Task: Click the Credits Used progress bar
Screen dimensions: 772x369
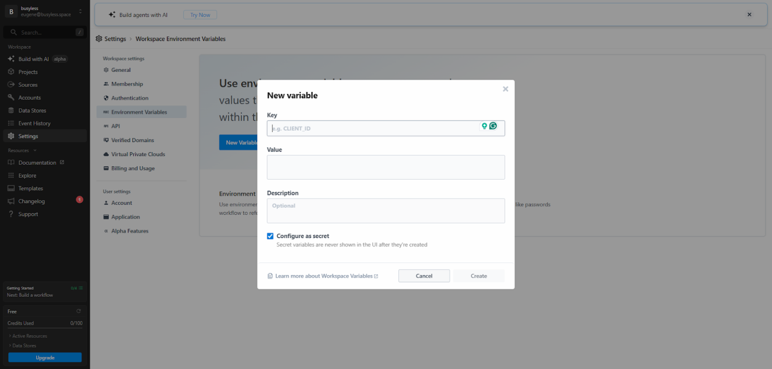Action: (45, 328)
